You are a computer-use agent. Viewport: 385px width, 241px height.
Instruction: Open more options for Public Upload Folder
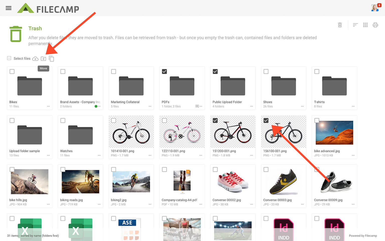(x=251, y=106)
